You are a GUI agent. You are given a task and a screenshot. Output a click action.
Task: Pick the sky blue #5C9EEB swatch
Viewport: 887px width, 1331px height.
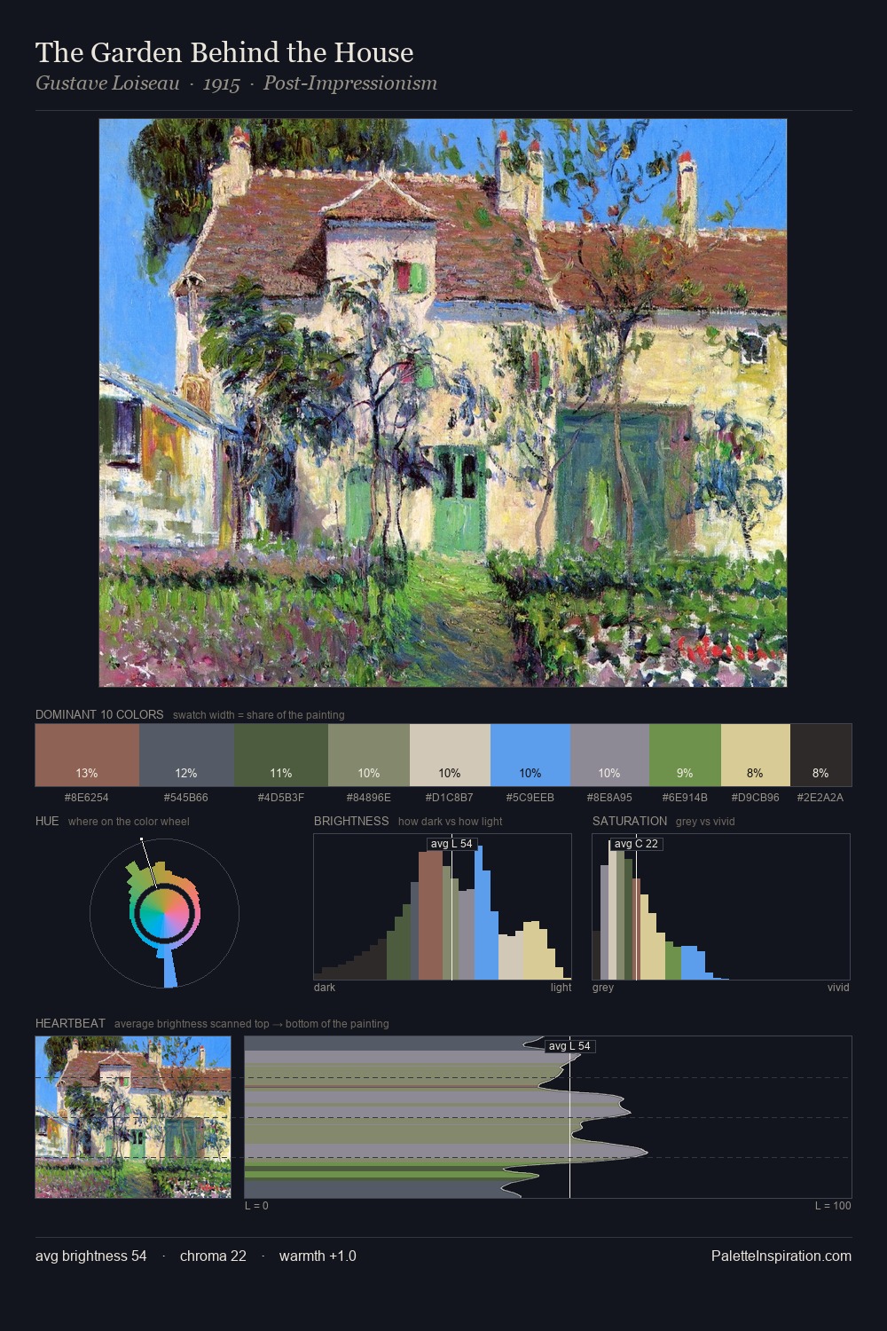(x=530, y=755)
